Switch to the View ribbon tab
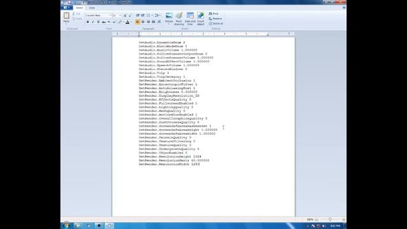 coord(92,8)
